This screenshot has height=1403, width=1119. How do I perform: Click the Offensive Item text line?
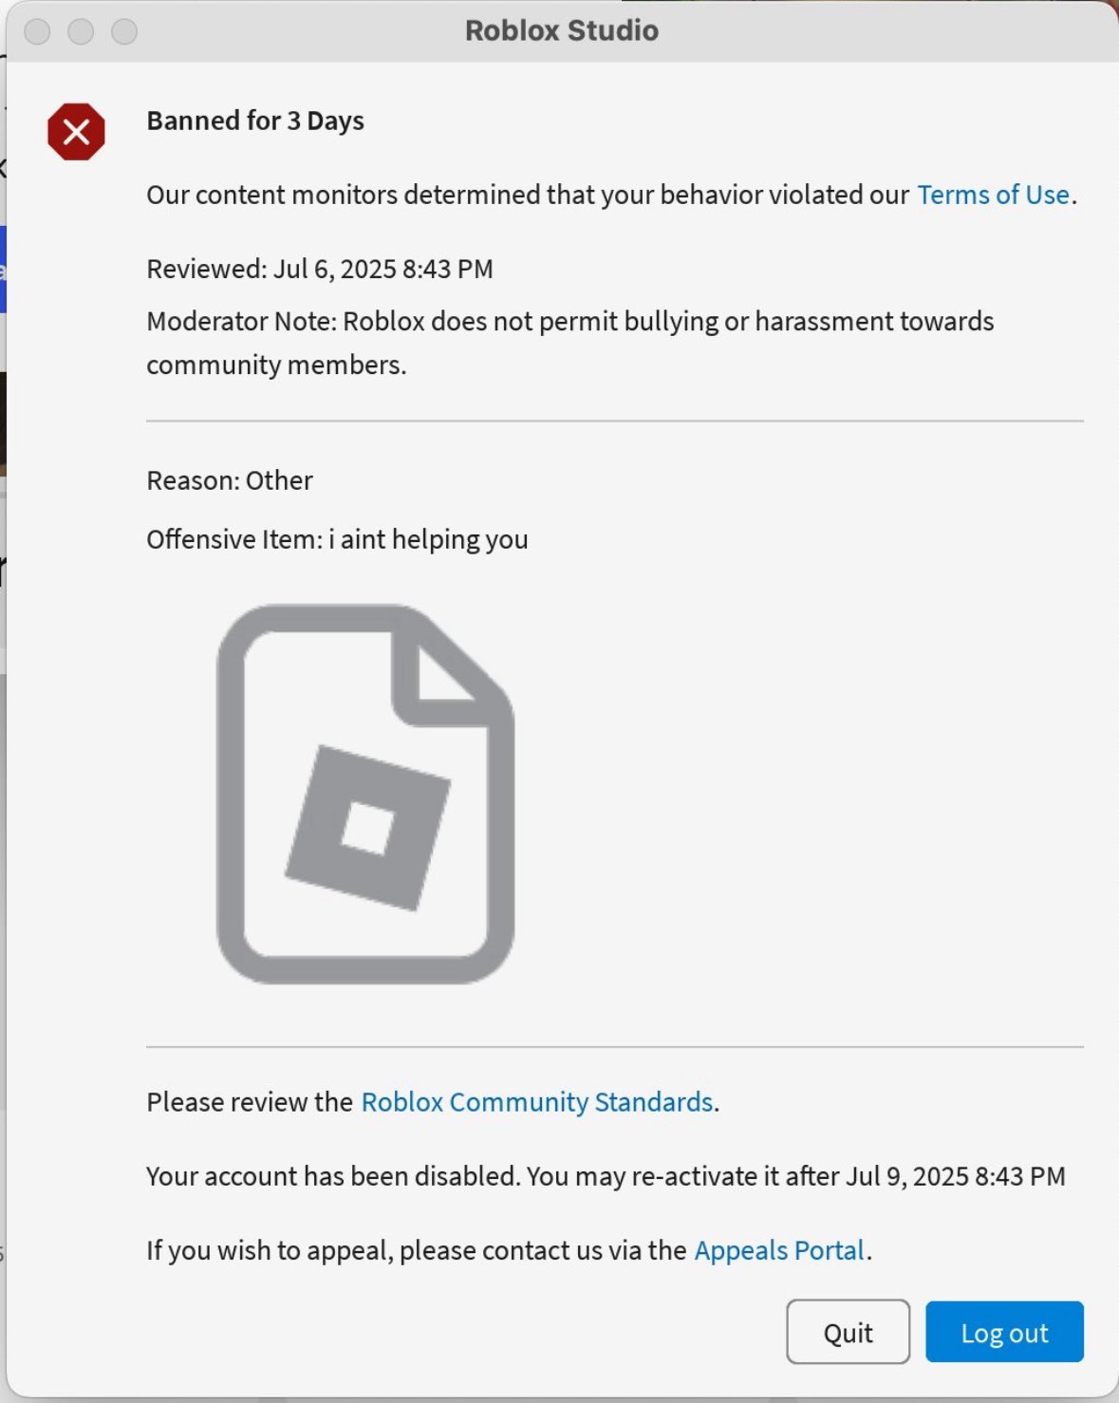(337, 539)
